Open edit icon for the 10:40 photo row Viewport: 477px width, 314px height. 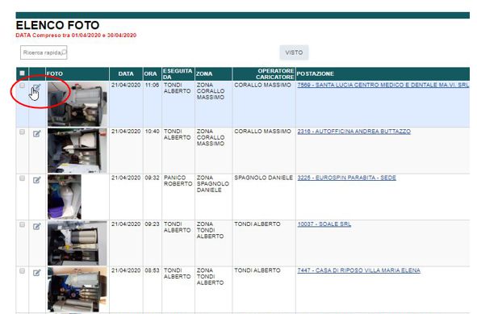tap(36, 133)
